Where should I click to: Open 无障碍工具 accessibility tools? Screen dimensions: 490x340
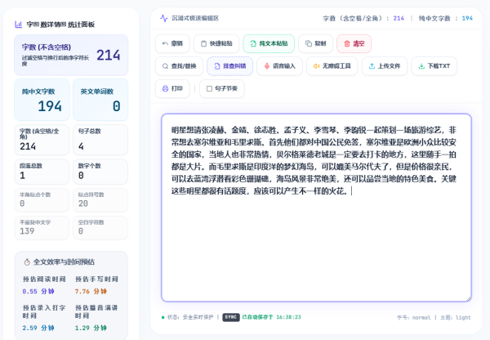coord(332,66)
